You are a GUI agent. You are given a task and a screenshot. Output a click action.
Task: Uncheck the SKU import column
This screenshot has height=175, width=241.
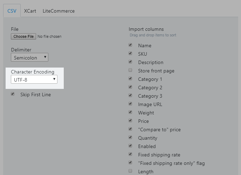(131, 54)
